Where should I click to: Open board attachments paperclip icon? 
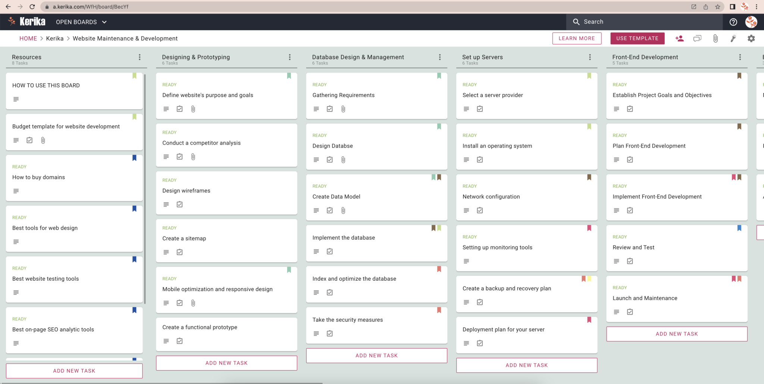[x=715, y=38]
